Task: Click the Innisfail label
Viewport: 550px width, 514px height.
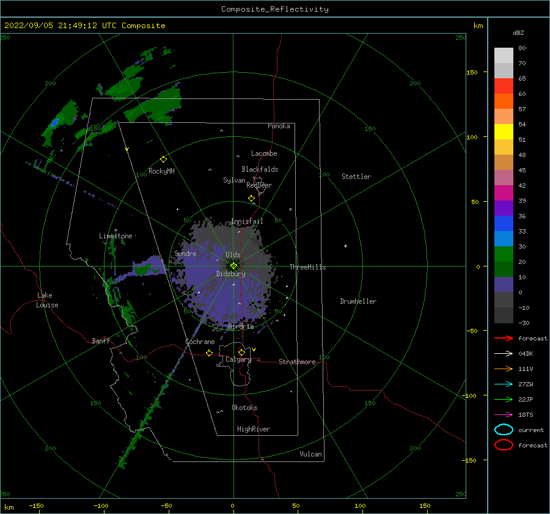Action: point(248,221)
